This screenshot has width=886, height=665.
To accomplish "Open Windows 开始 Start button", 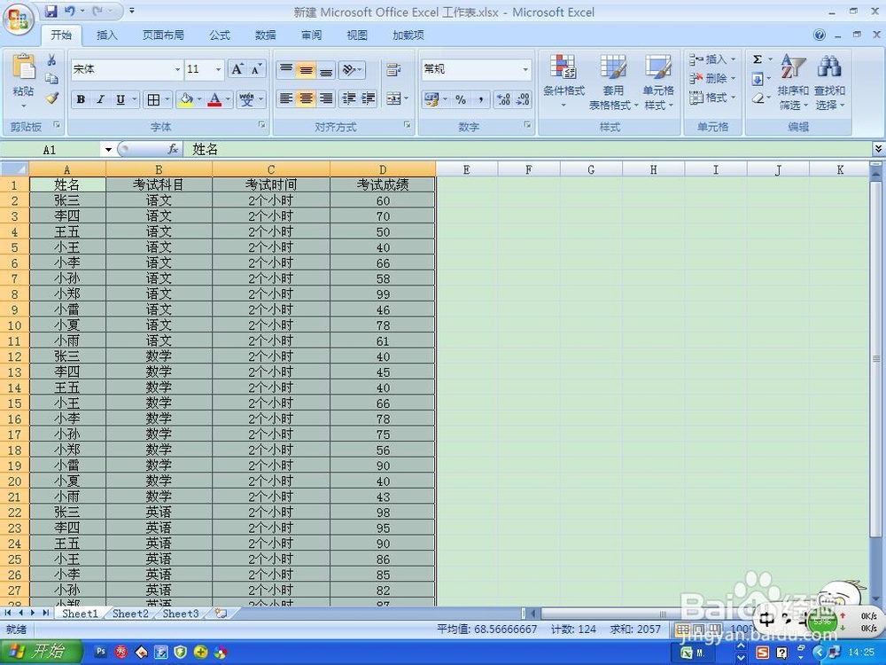I will click(40, 652).
